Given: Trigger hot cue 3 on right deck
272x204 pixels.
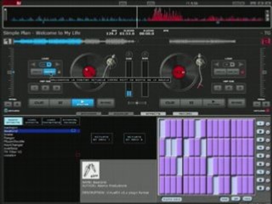Looking at the screenshot, I should tap(240, 88).
